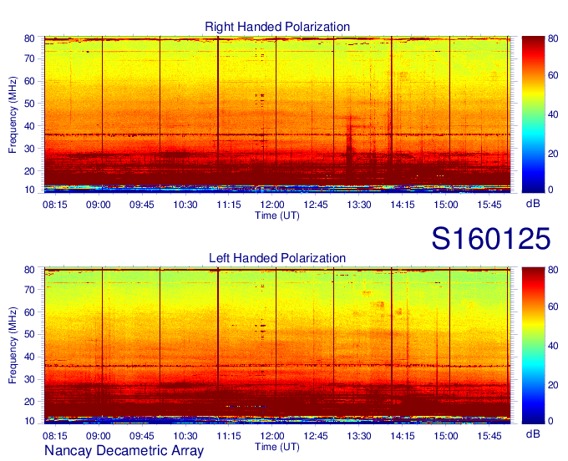Click the 20 dB tick on the lower color bar

553,385
